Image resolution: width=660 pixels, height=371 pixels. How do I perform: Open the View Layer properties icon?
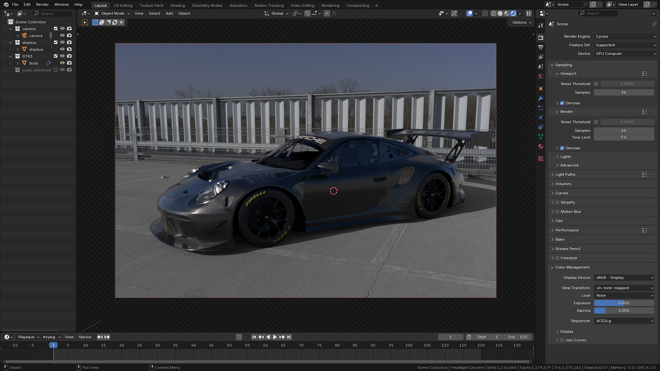click(540, 57)
